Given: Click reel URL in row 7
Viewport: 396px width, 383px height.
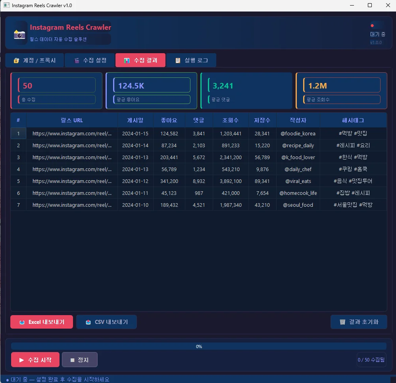Looking at the screenshot, I should [x=72, y=205].
